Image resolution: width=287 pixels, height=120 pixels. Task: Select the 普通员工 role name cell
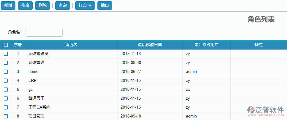(x=71, y=98)
